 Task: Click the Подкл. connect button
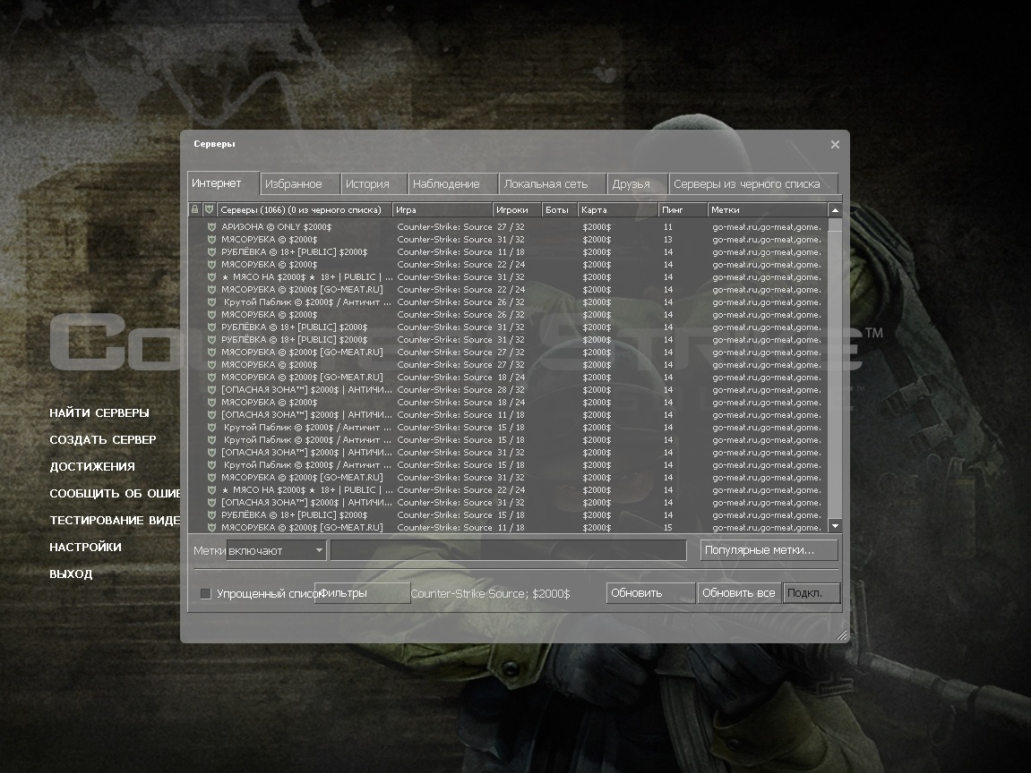pyautogui.click(x=812, y=593)
